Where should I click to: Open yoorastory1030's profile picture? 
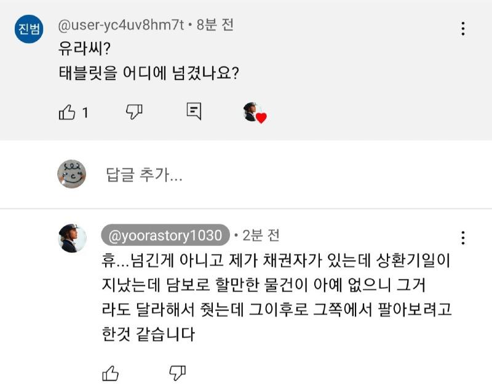(x=71, y=237)
